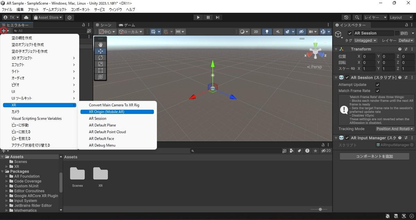Select the Rect tool
The width and height of the screenshot is (416, 220).
pos(101,70)
